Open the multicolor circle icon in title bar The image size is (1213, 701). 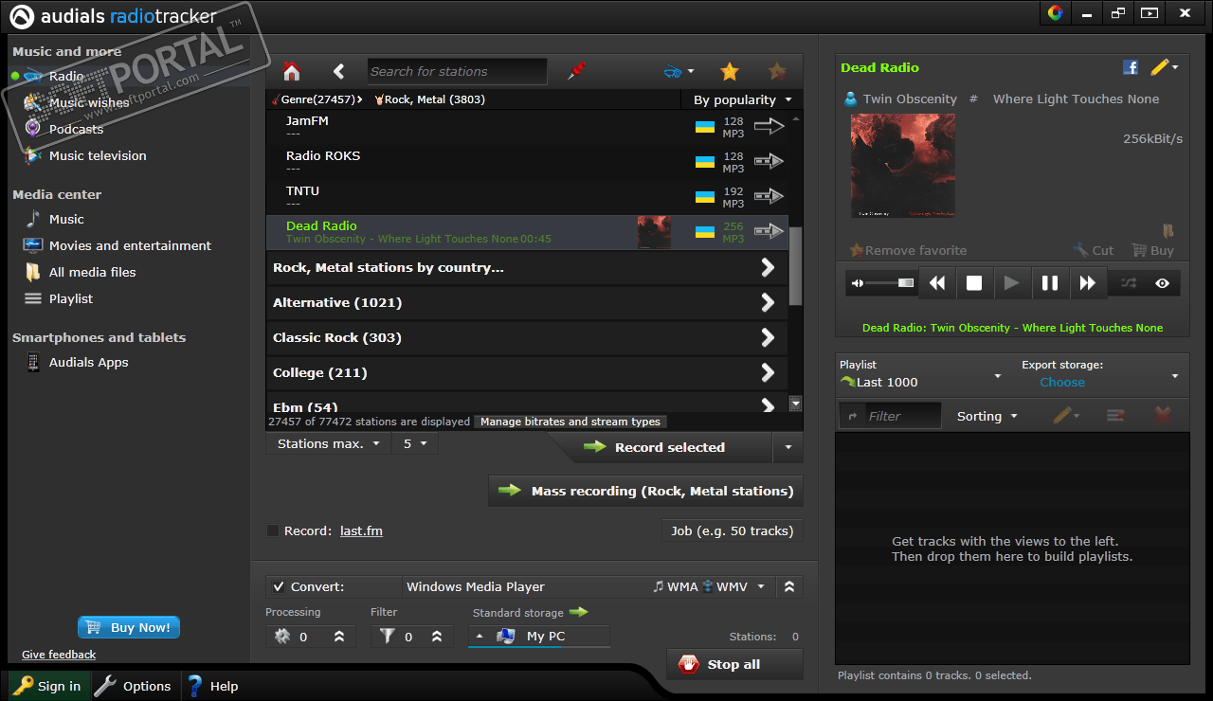click(1056, 13)
